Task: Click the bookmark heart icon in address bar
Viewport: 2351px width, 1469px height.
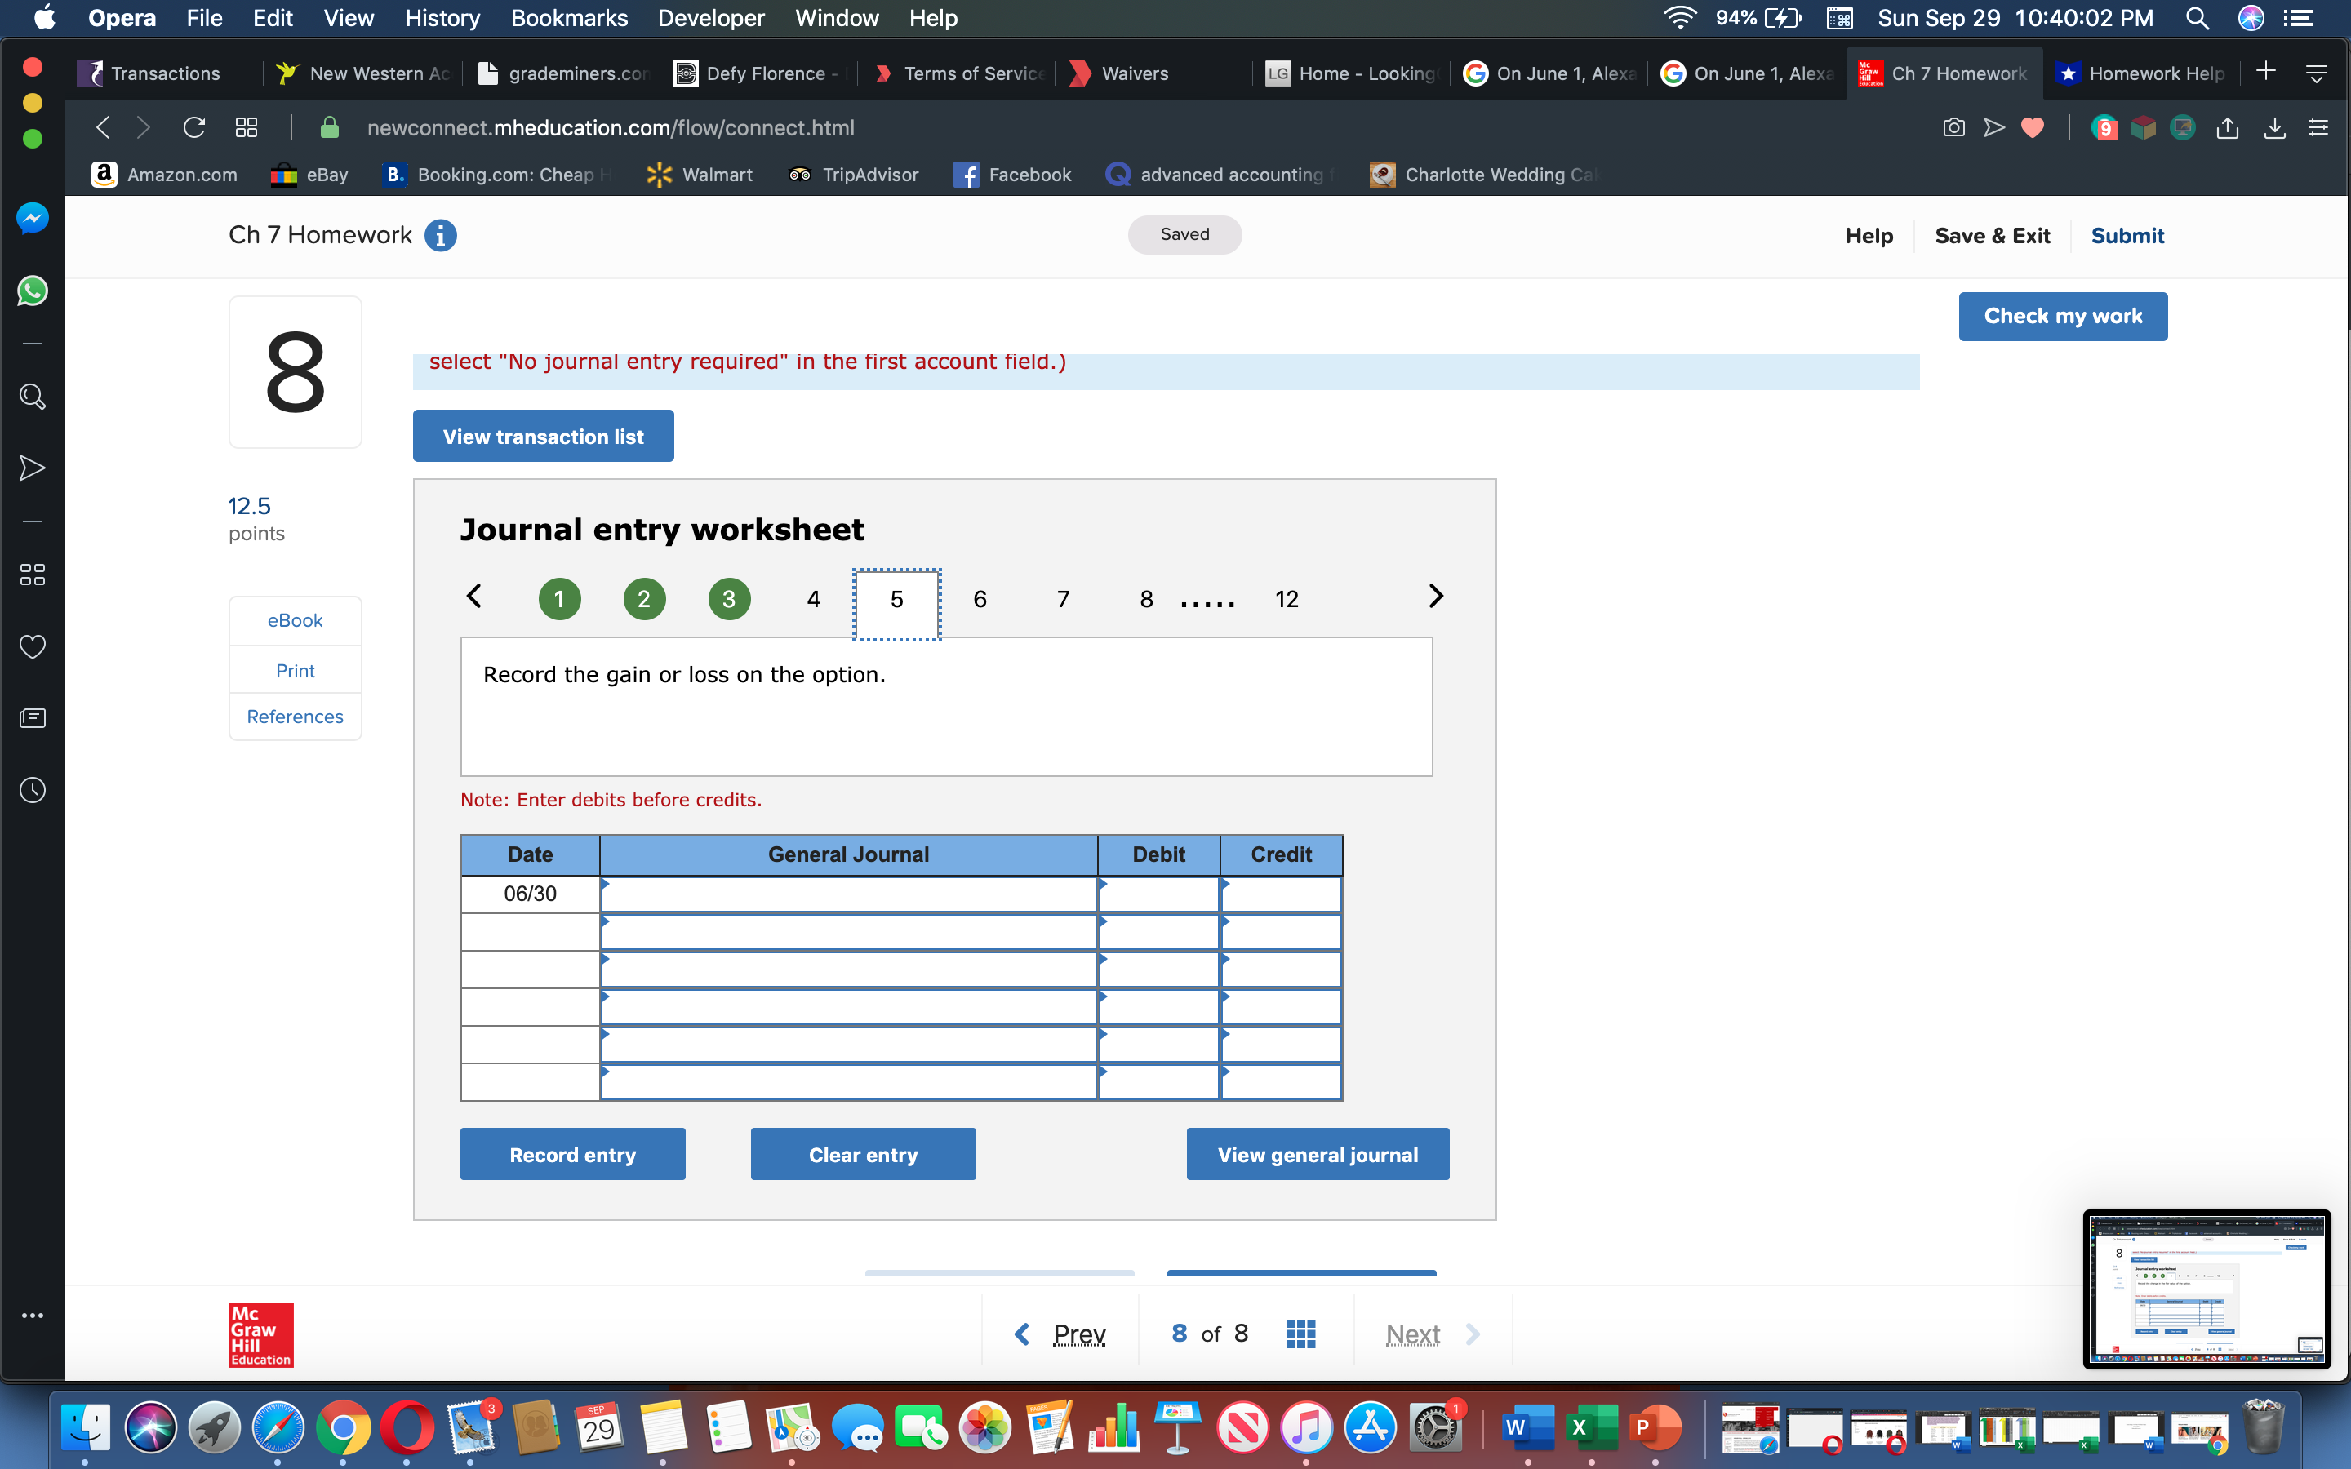Action: click(2031, 127)
